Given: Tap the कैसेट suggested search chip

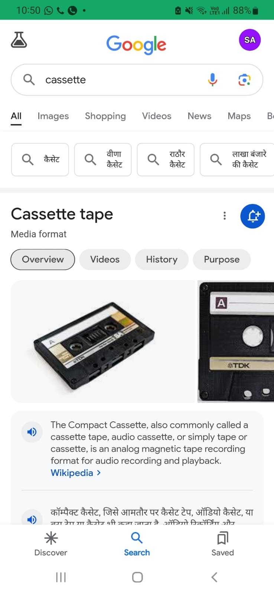Looking at the screenshot, I should pyautogui.click(x=40, y=160).
